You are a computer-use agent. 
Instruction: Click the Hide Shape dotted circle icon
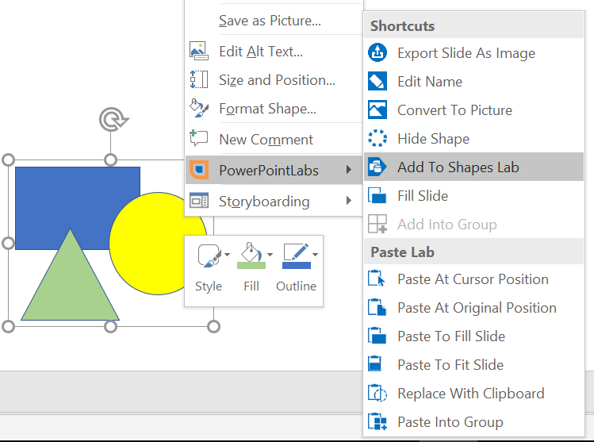pos(377,139)
